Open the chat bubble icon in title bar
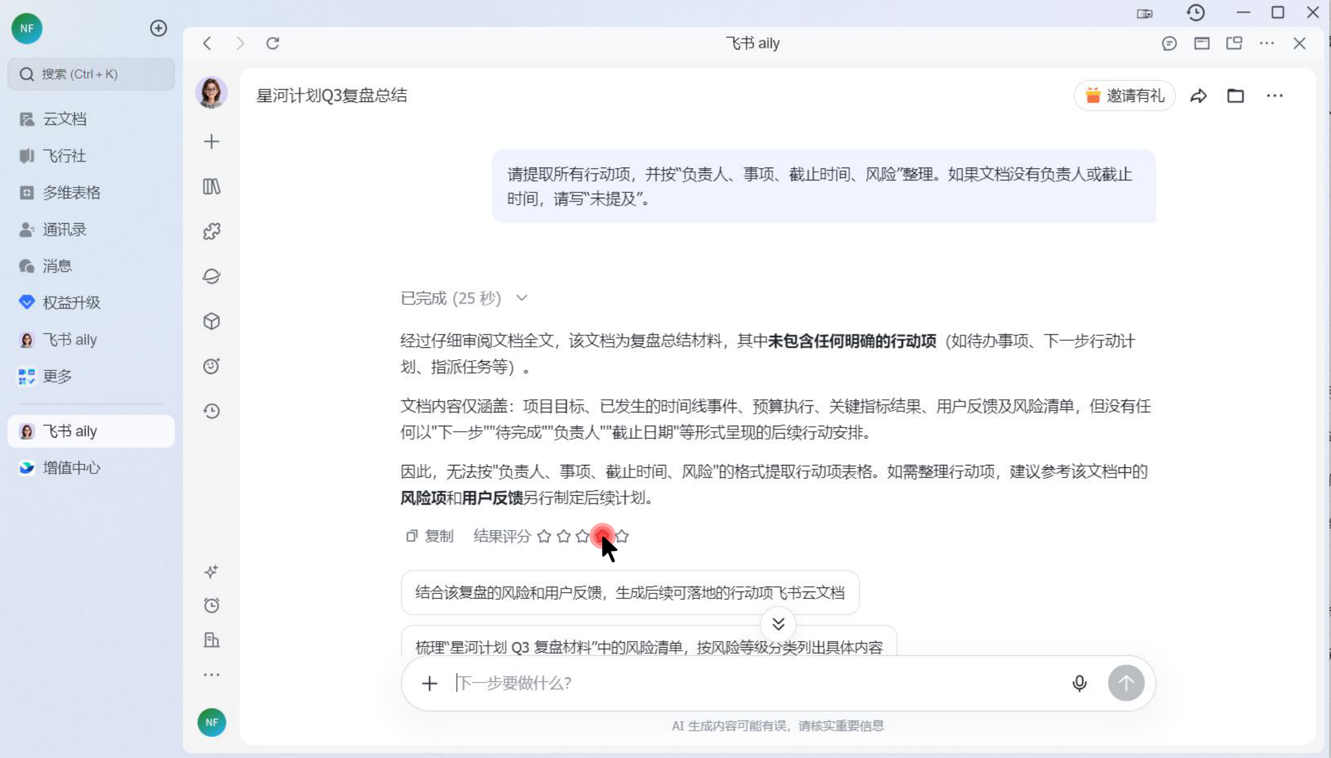 point(1169,43)
